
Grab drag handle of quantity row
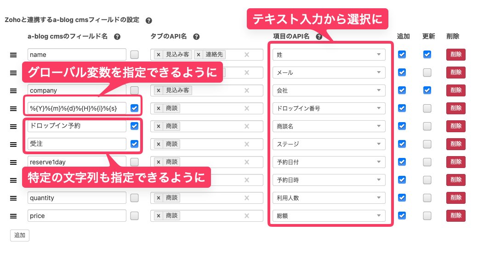tap(13, 198)
